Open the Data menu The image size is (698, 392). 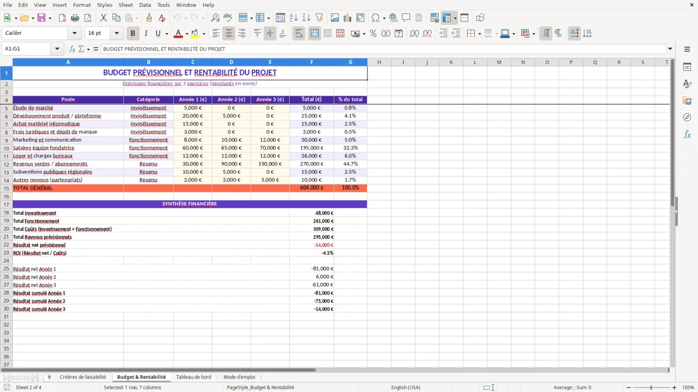coord(145,5)
